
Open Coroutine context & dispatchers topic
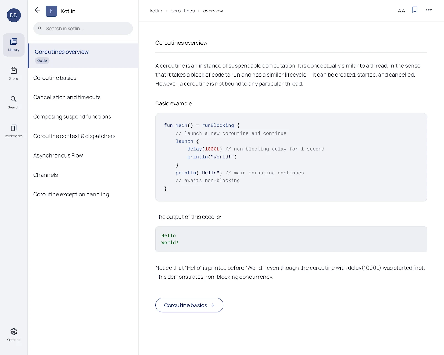pos(83,136)
